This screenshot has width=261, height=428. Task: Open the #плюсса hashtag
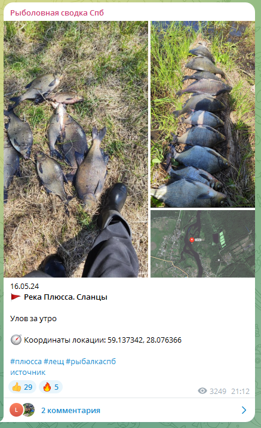(x=26, y=361)
